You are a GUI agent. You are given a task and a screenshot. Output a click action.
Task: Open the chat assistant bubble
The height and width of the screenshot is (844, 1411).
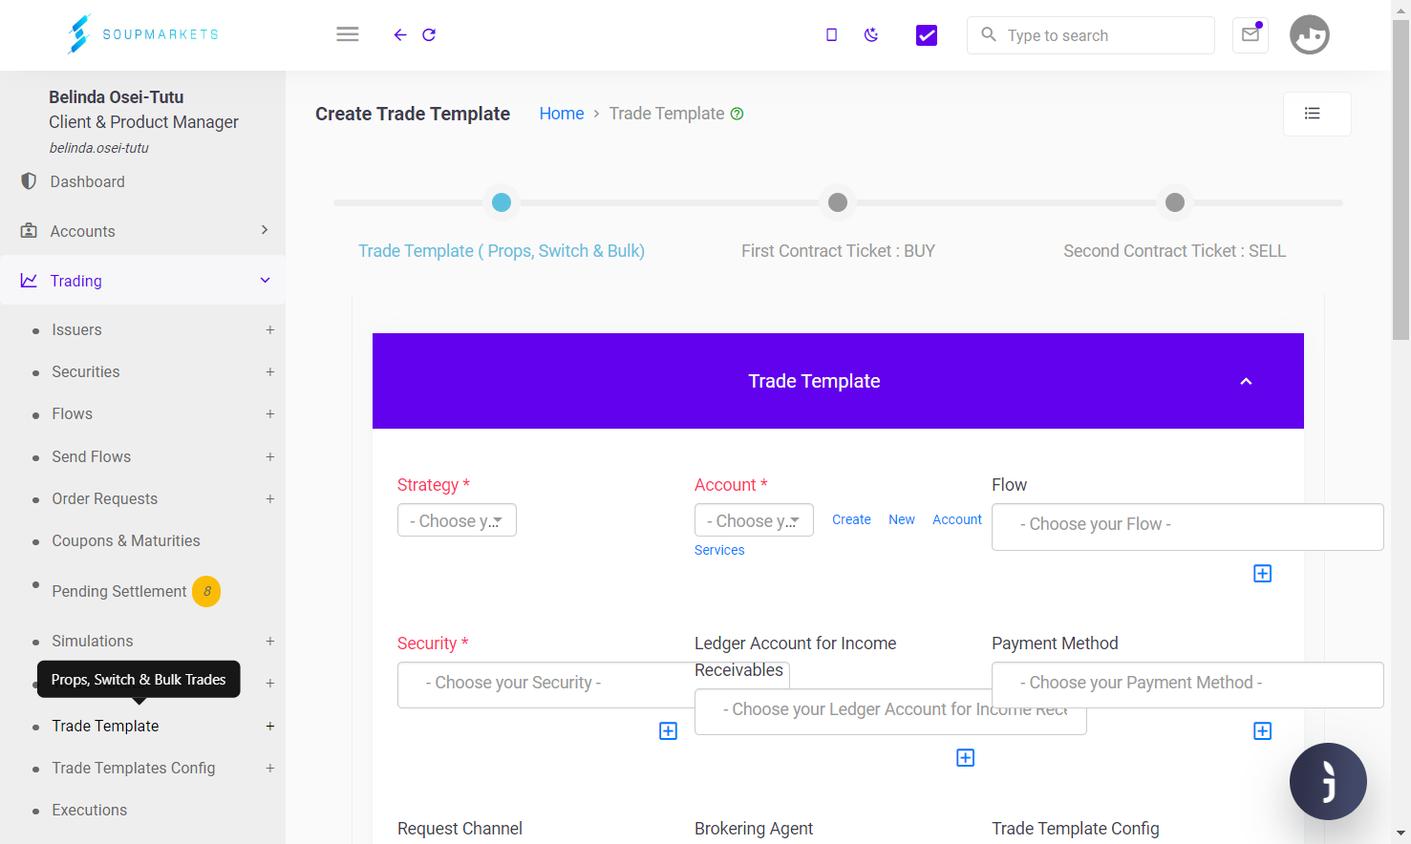(x=1328, y=781)
